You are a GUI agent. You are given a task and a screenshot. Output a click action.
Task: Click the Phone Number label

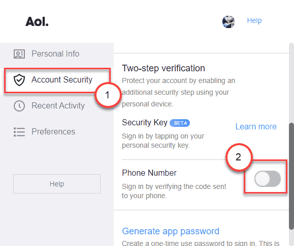coord(149,173)
